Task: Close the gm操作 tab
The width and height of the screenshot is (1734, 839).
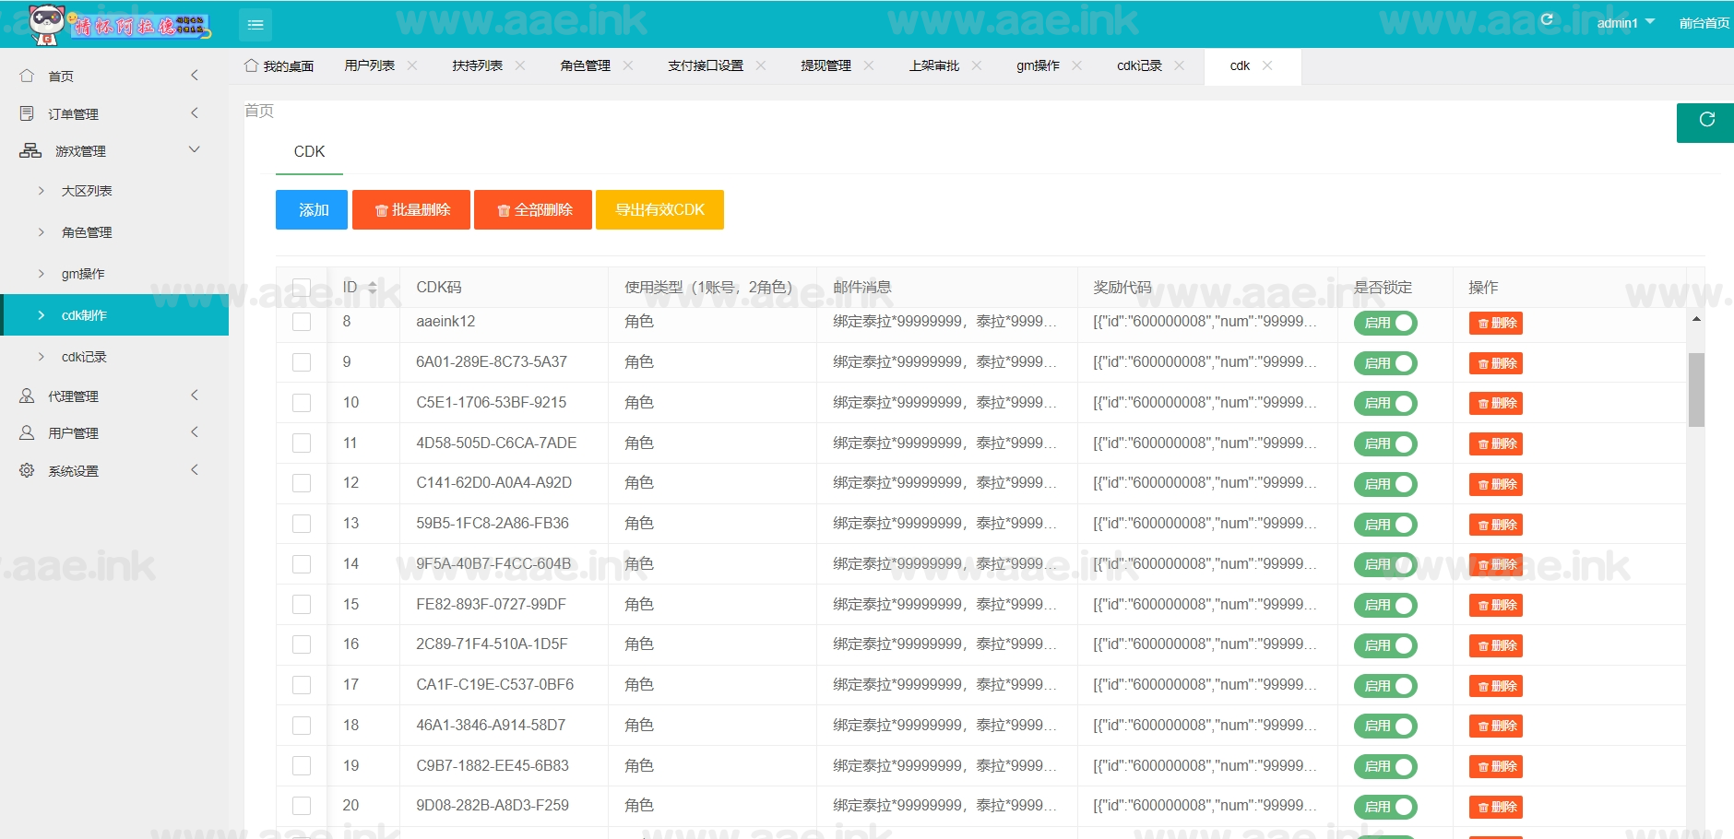Action: click(x=1077, y=65)
